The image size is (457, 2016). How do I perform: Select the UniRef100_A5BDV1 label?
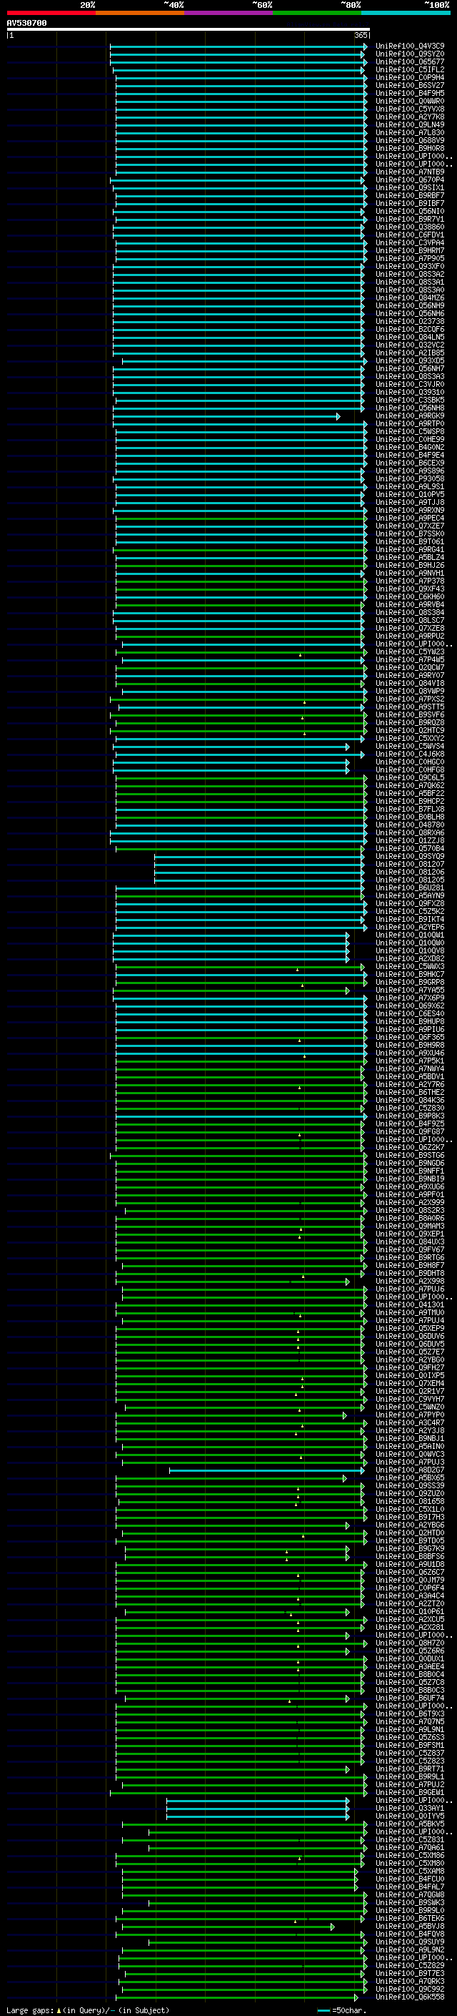click(409, 1077)
